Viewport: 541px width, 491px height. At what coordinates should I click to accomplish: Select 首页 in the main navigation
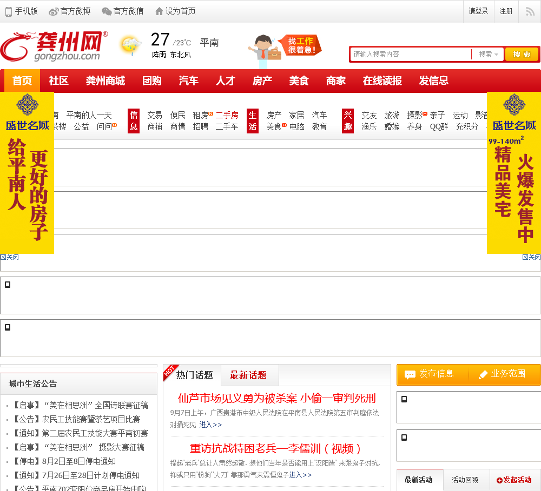(x=22, y=80)
